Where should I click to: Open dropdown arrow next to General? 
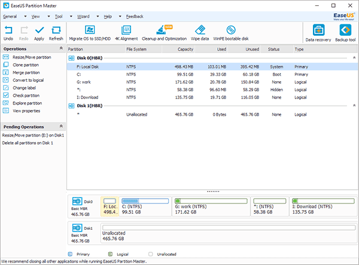25,17
